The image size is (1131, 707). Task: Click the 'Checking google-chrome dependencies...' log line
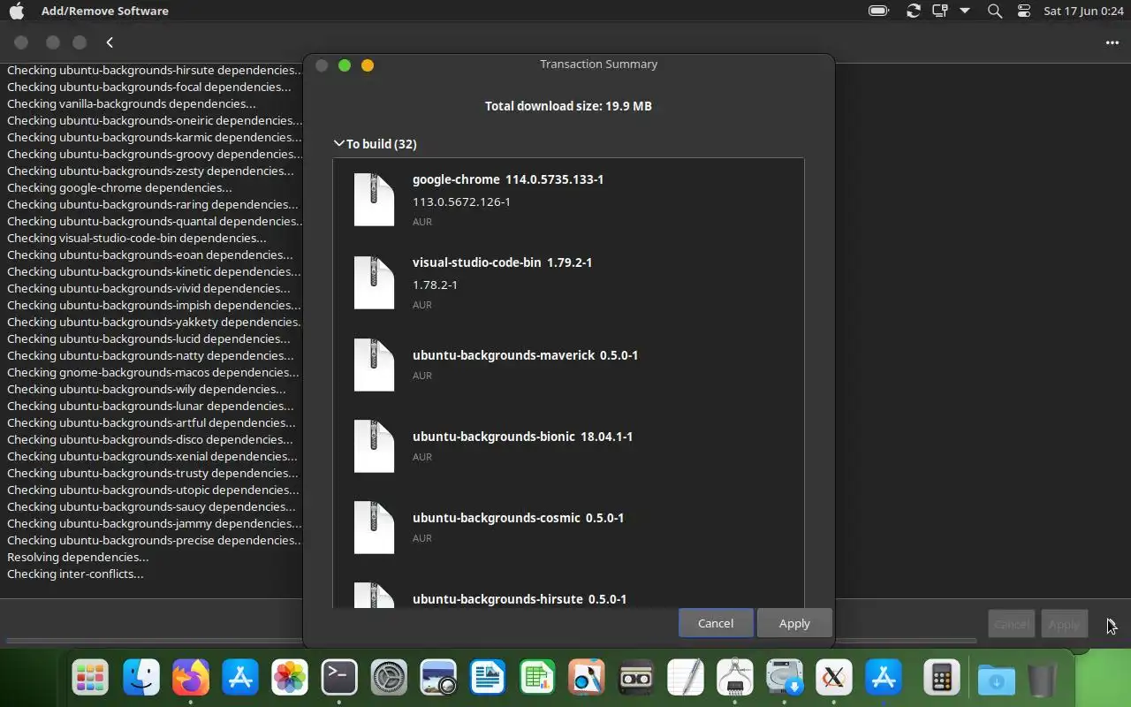click(x=119, y=187)
